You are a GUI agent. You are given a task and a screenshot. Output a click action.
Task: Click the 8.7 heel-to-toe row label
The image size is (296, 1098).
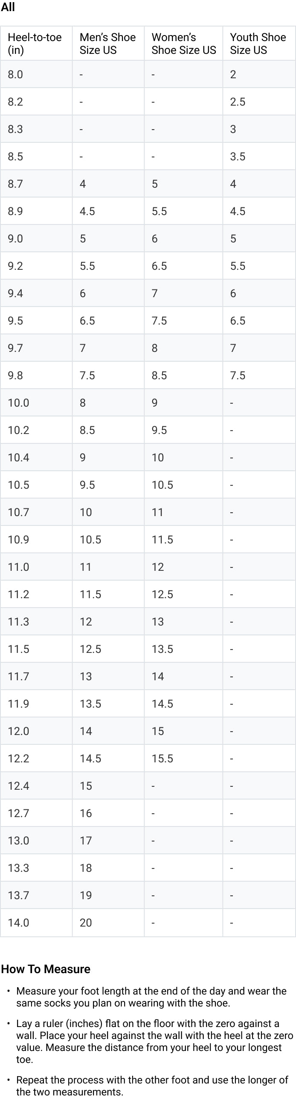click(x=15, y=184)
